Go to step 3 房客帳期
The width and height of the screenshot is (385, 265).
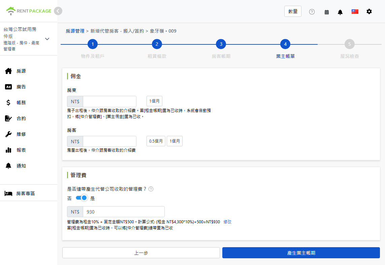coord(221,44)
